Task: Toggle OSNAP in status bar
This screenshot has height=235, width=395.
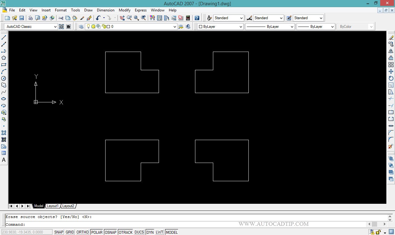Action: [111, 232]
